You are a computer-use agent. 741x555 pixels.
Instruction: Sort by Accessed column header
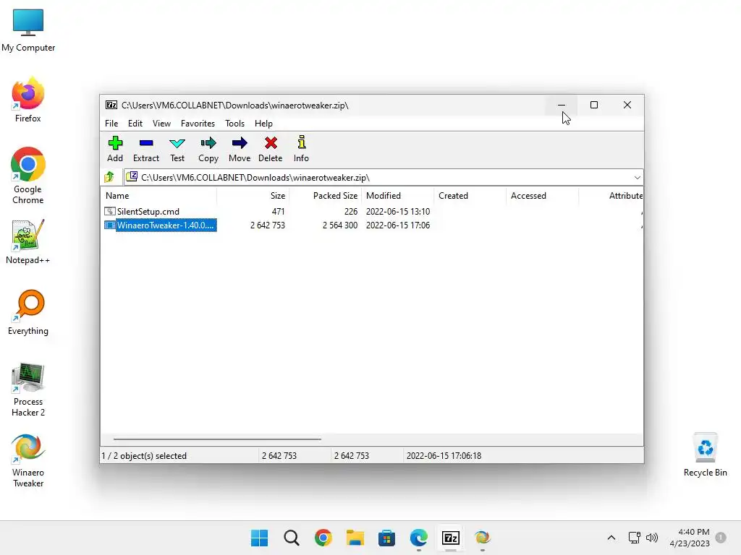(542, 195)
